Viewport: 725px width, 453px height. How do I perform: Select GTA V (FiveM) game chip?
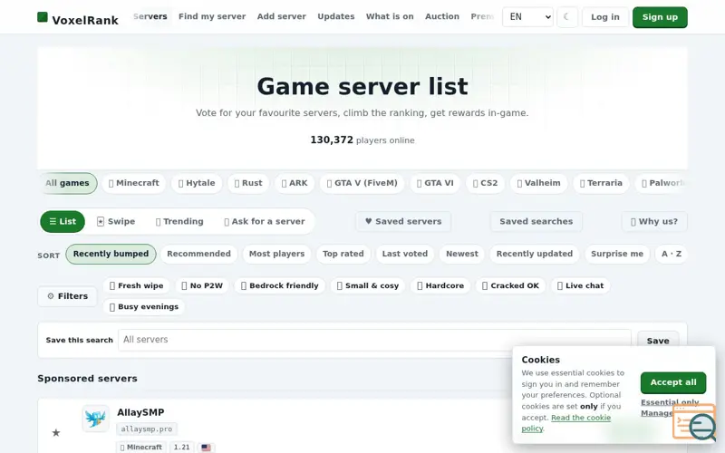pos(362,183)
